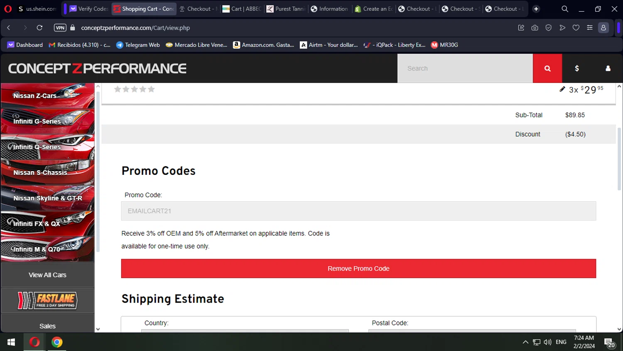
Task: Open new tab with plus button
Action: point(536,9)
